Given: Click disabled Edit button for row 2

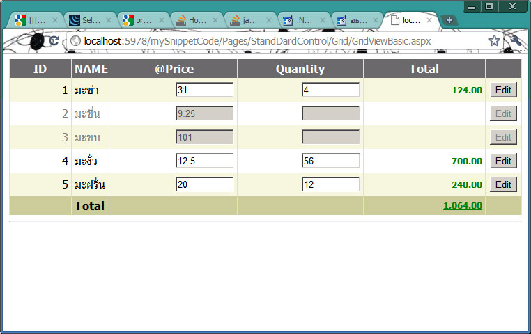Looking at the screenshot, I should [x=503, y=113].
